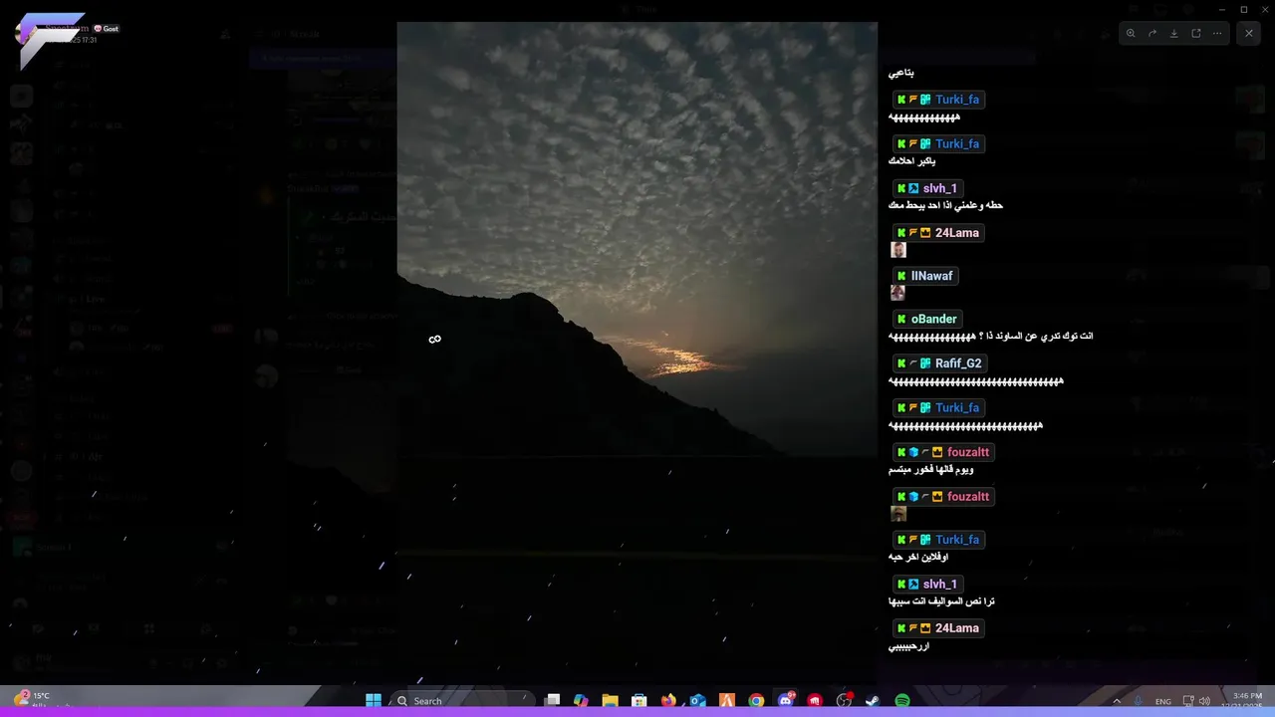
Task: Open the Windows Start menu
Action: click(x=374, y=701)
